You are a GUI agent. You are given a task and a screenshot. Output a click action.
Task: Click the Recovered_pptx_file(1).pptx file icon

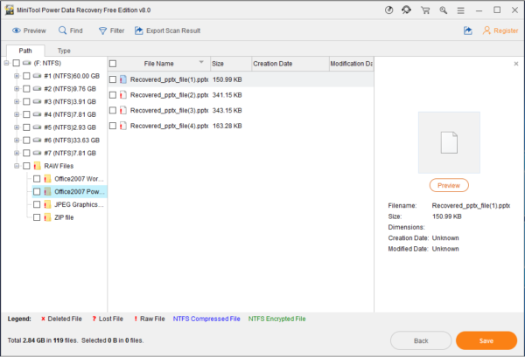click(123, 79)
